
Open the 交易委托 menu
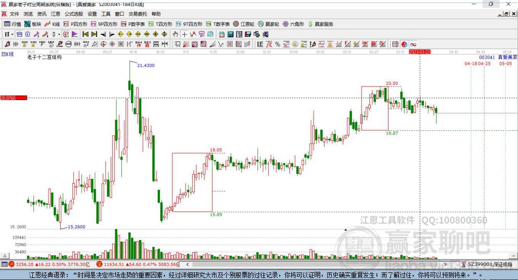(x=138, y=14)
